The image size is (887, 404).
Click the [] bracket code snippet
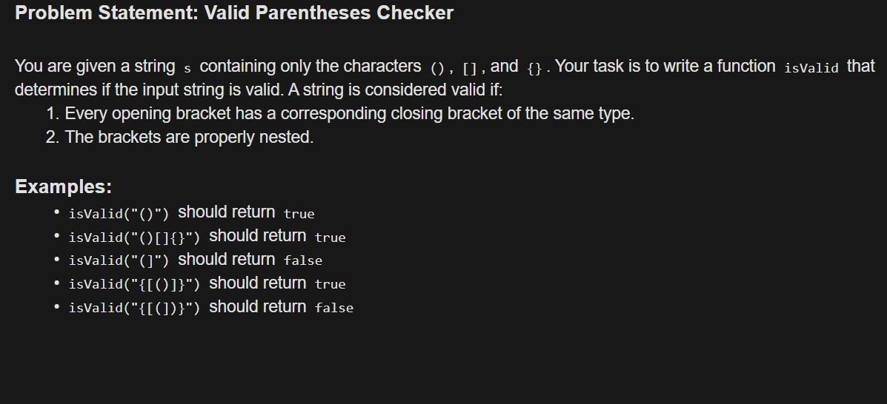(470, 69)
